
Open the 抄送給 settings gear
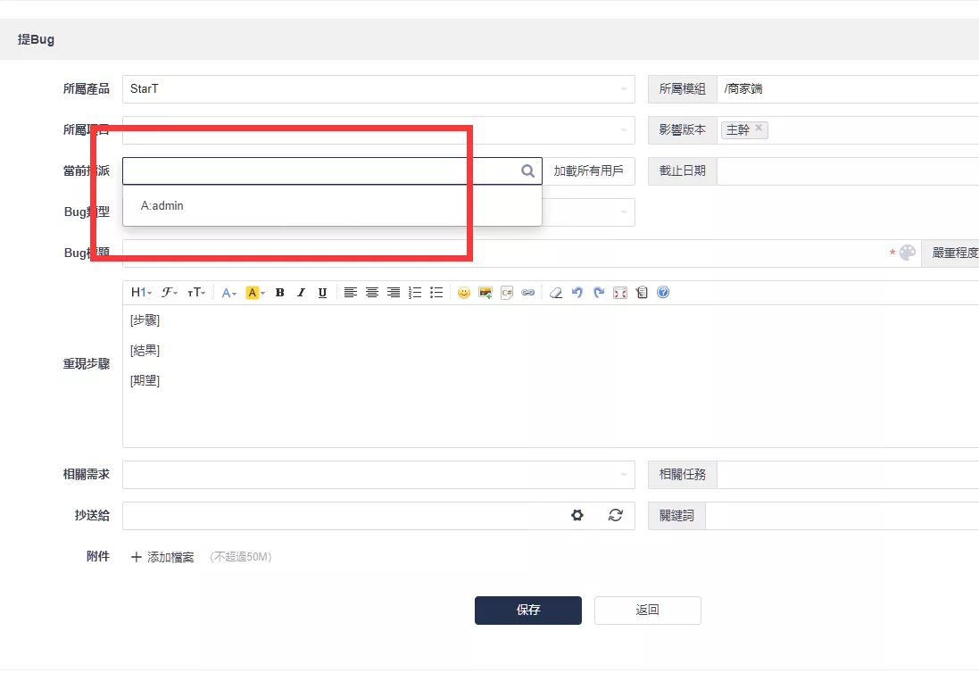click(577, 515)
